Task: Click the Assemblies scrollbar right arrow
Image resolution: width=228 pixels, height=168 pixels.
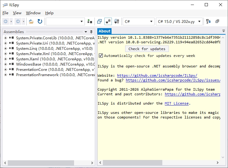Action: 92,163
